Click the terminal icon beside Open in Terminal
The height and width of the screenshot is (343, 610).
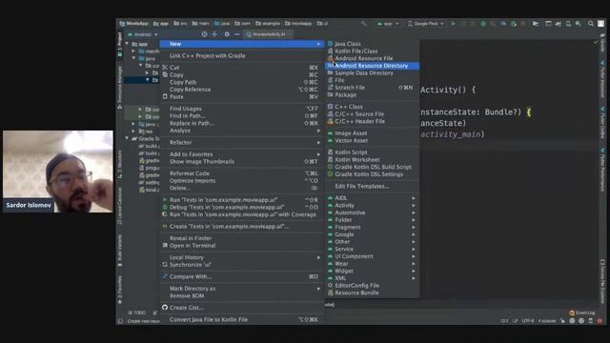pos(165,246)
